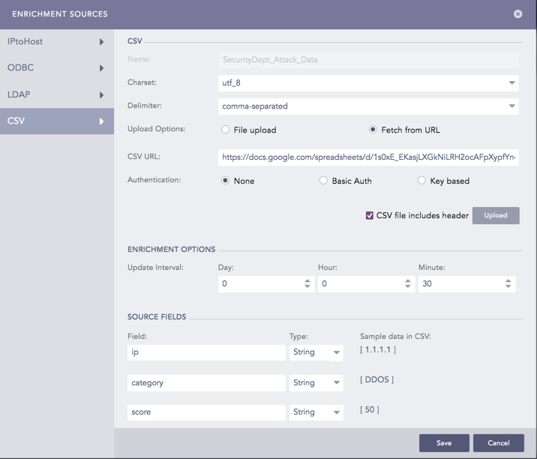This screenshot has width=537, height=459.
Task: Click the CSV URL input field
Action: click(368, 157)
